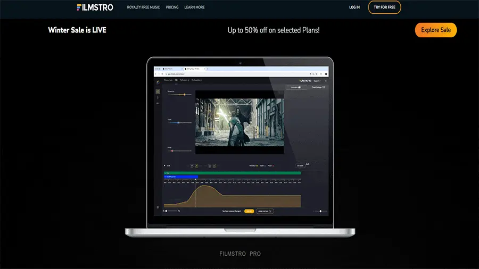Click the highlighted sidebar icon in the editor

click(158, 91)
